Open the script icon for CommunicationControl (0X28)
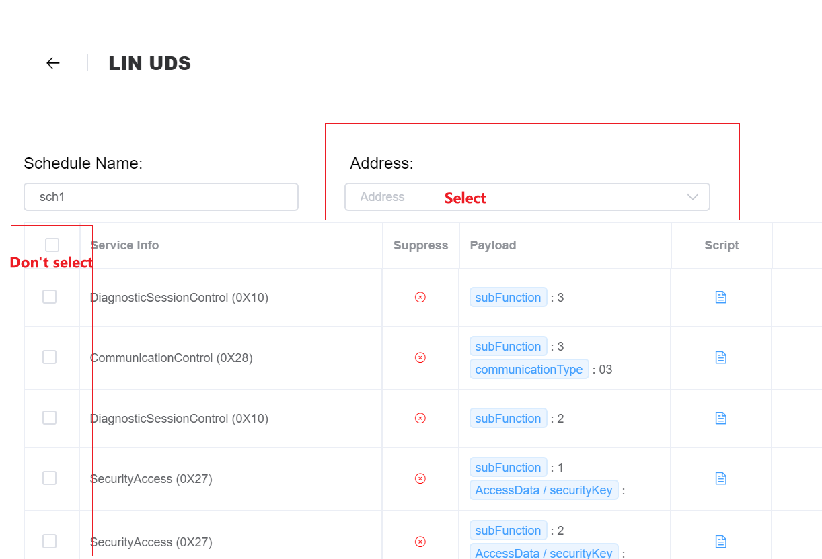Viewport: 822px width, 559px height. (720, 357)
